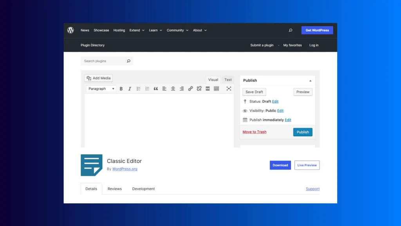The height and width of the screenshot is (226, 401).
Task: Open the Reviews tab
Action: pos(115,189)
